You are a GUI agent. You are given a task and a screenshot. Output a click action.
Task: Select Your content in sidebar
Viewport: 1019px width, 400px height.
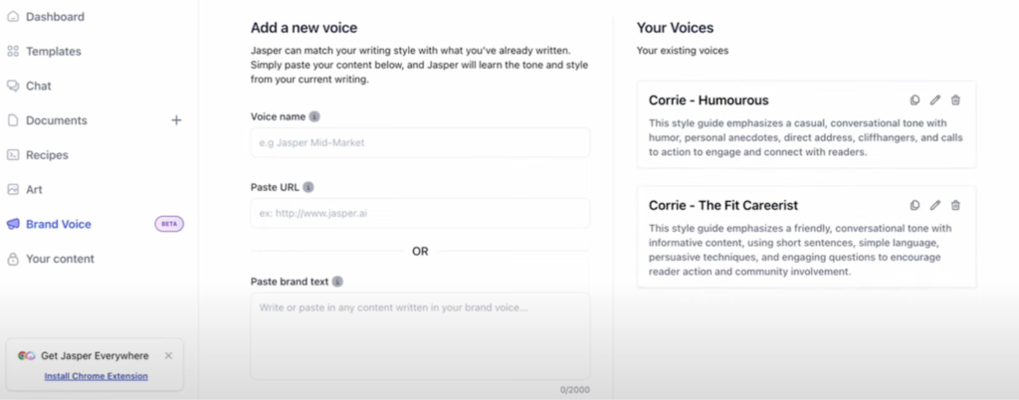click(x=60, y=259)
